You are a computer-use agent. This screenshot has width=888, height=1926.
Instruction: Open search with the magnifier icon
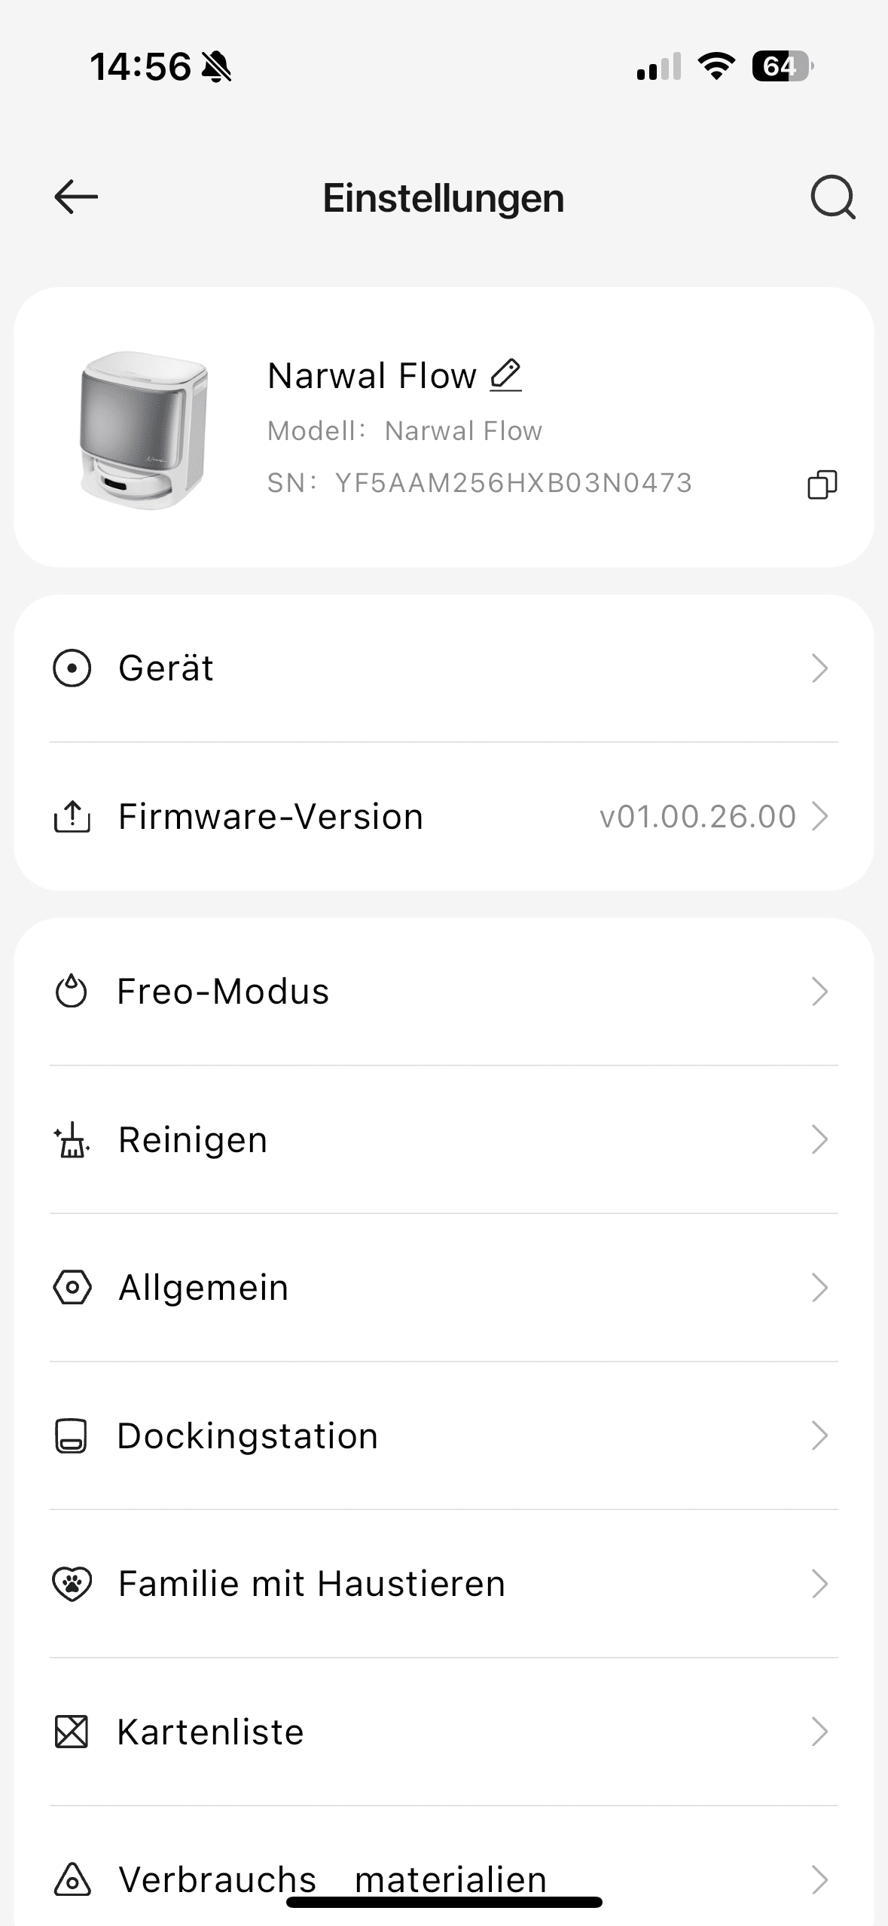pyautogui.click(x=832, y=197)
